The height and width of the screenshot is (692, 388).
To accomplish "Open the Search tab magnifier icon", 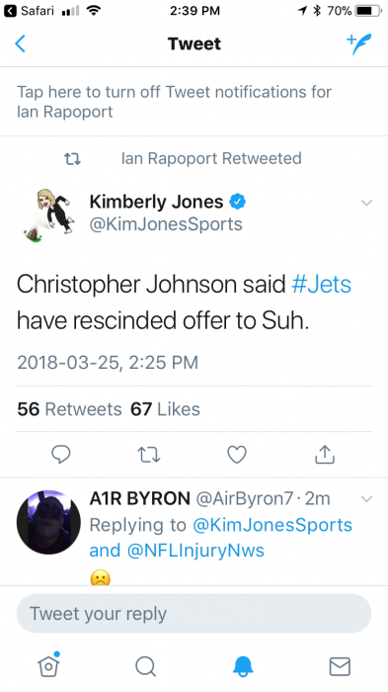I will coord(145,666).
